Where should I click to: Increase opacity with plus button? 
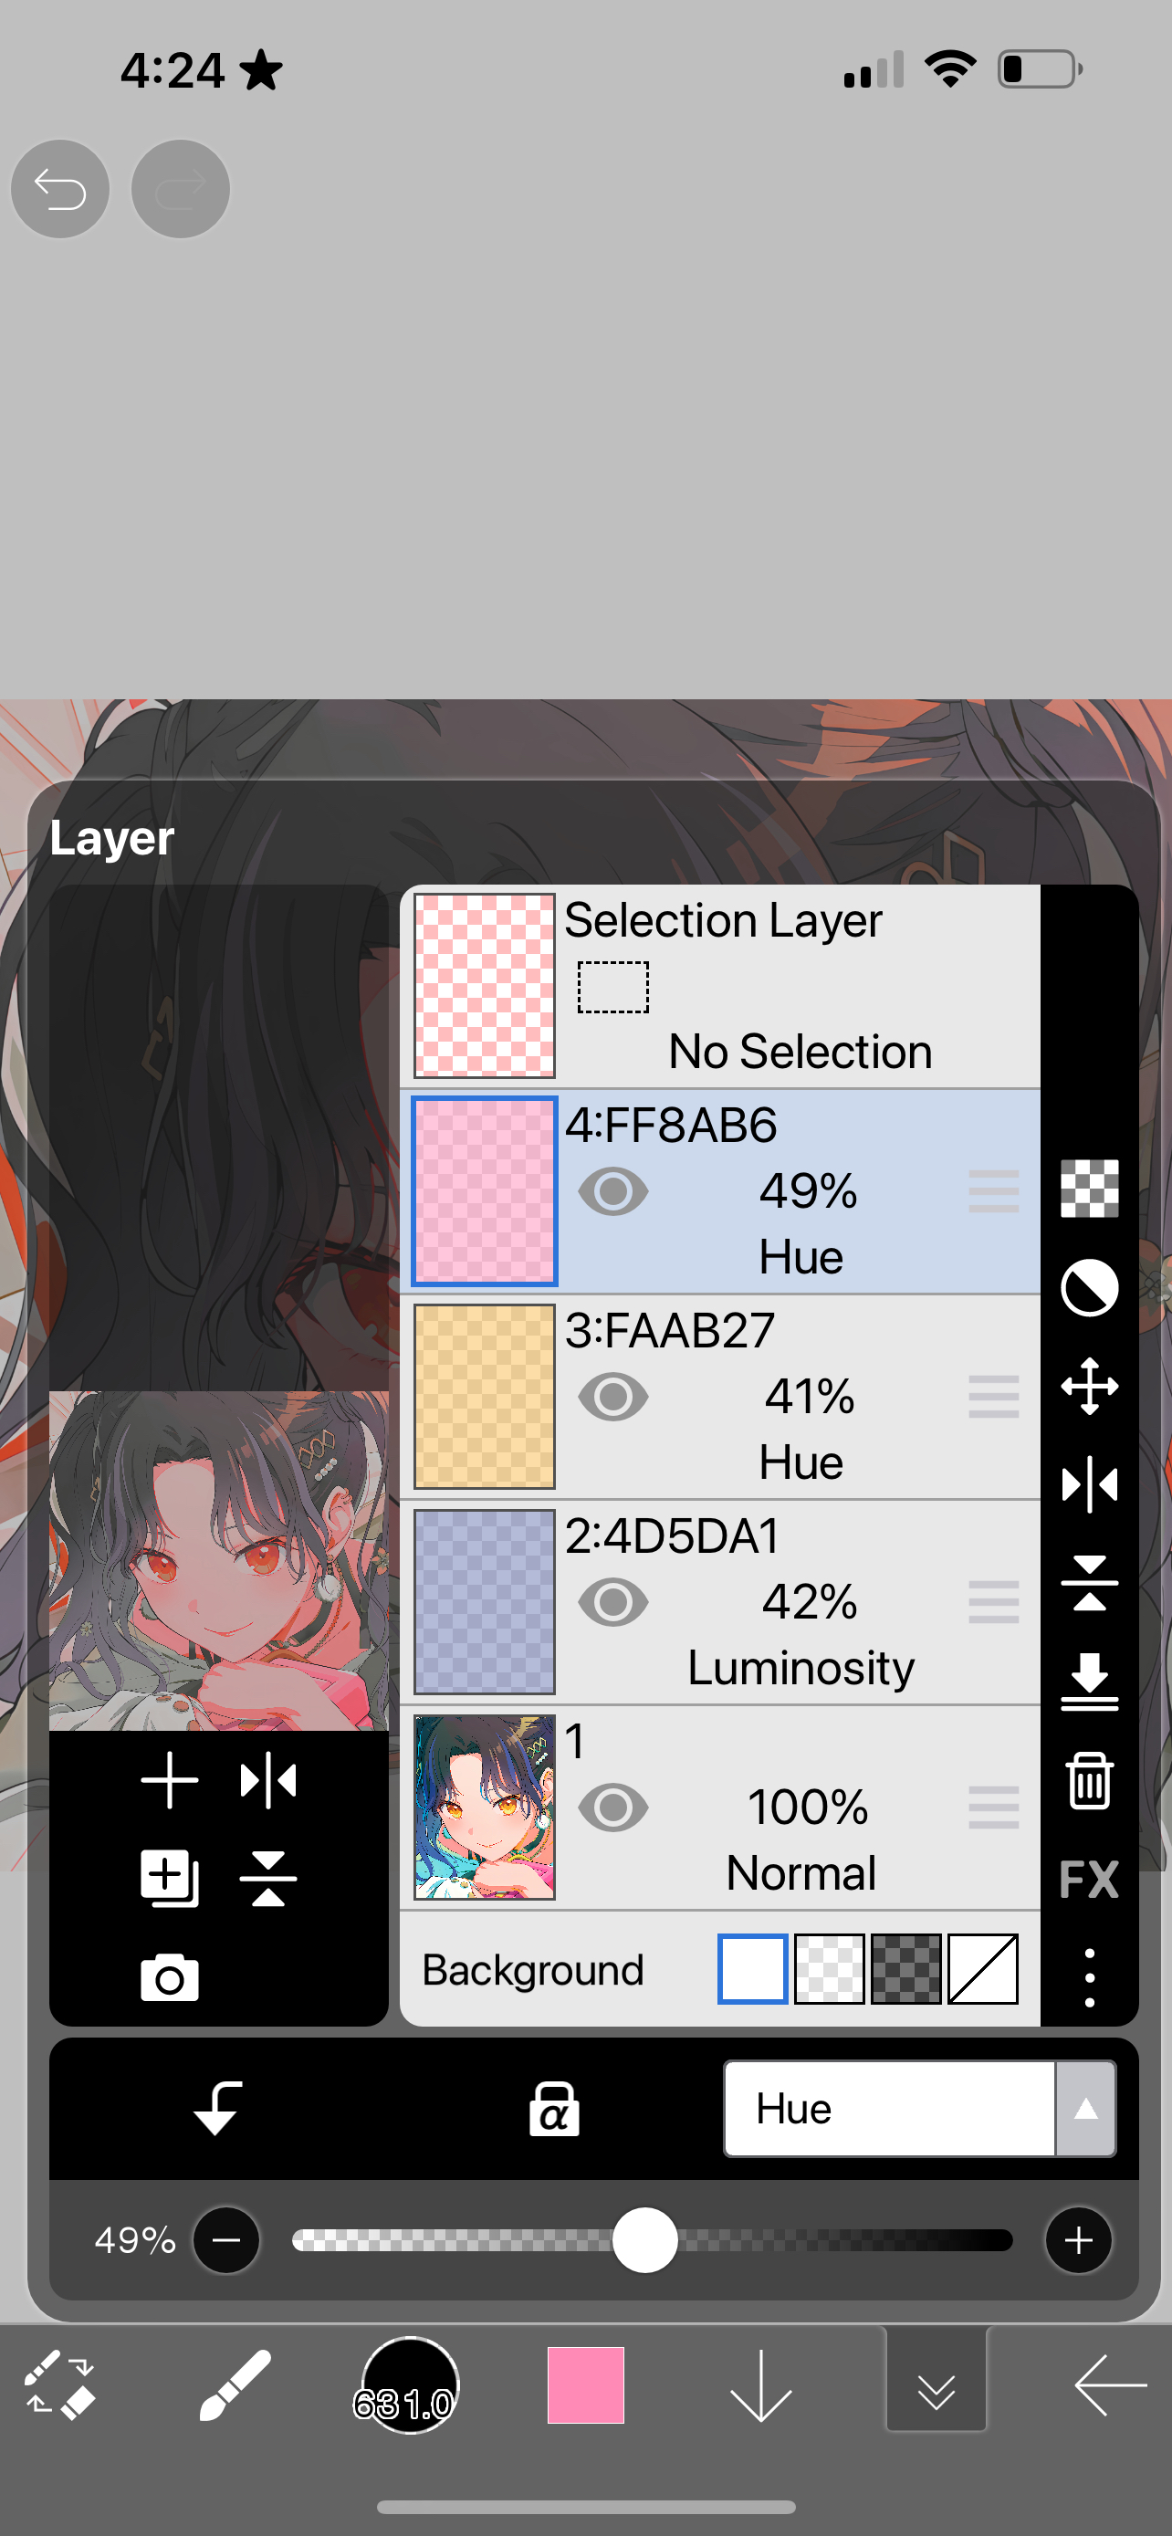coord(1079,2240)
